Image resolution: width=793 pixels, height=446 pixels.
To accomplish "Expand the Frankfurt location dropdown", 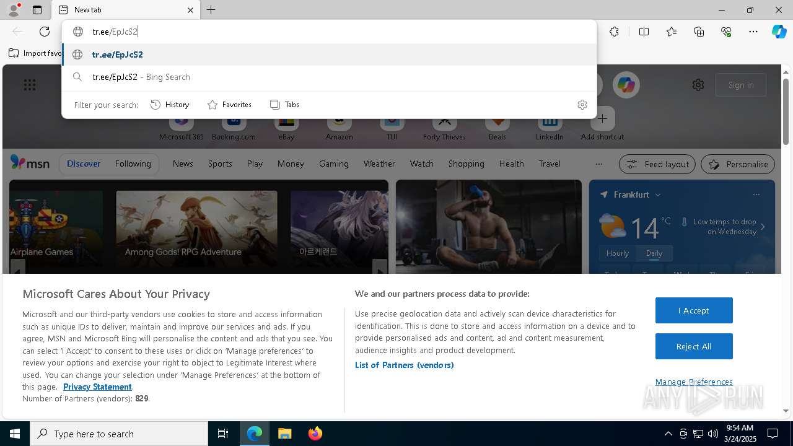I will [658, 195].
